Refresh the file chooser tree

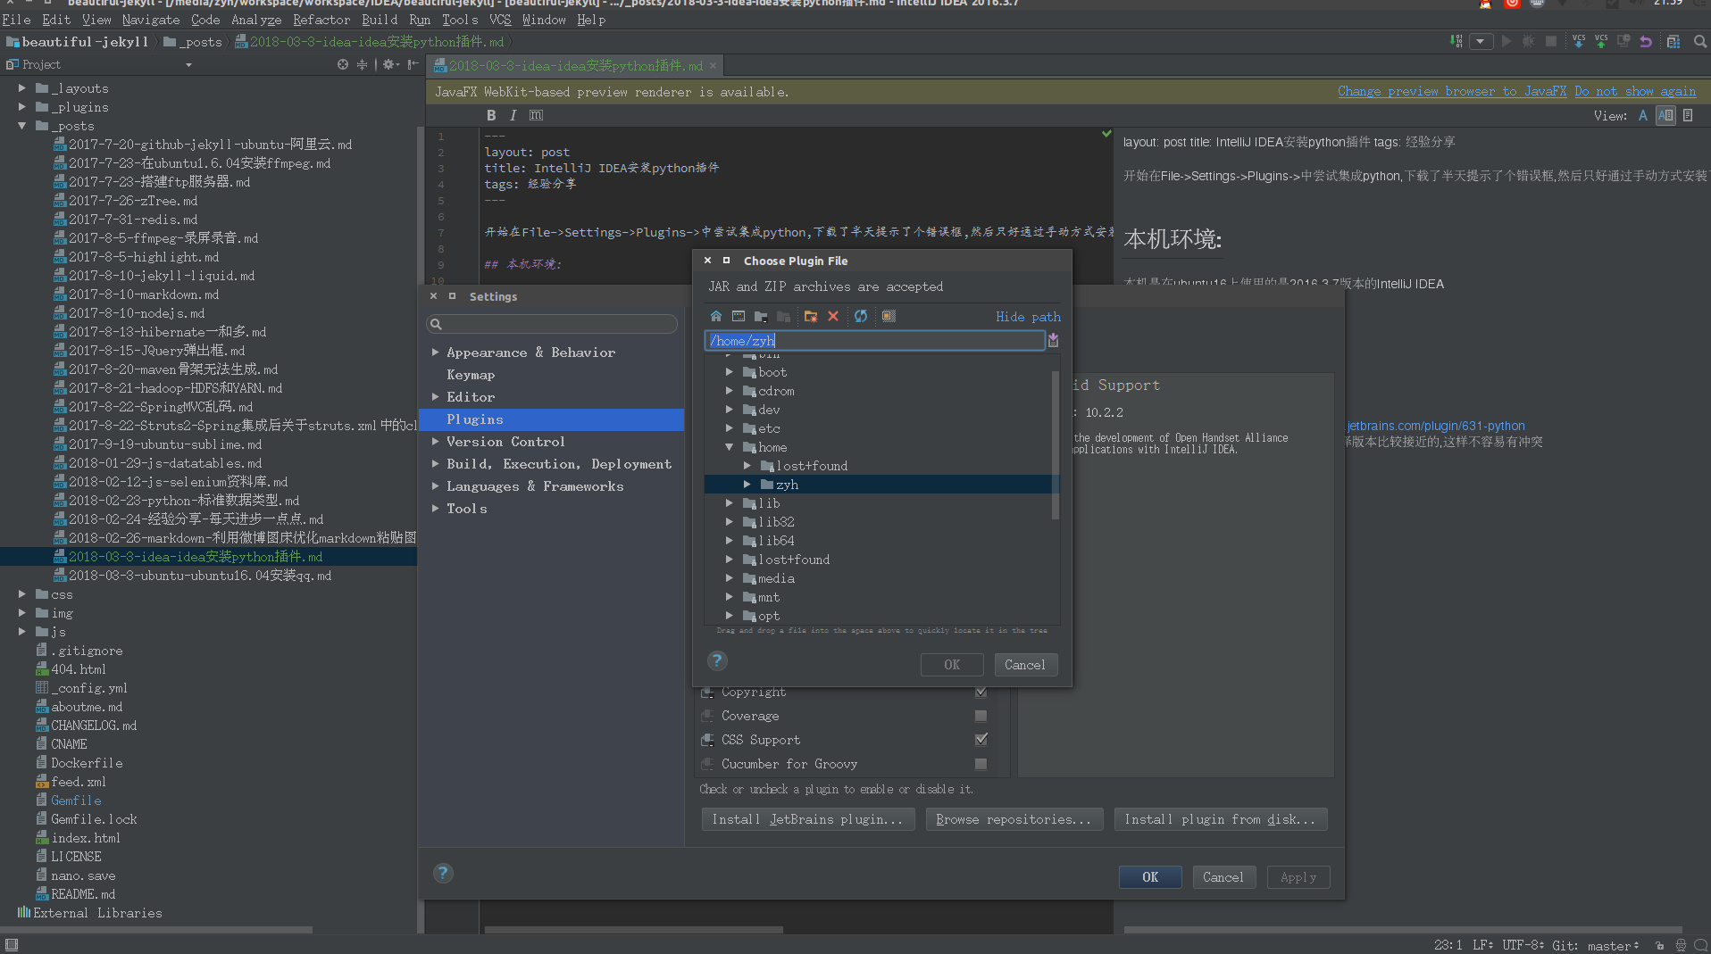(861, 316)
